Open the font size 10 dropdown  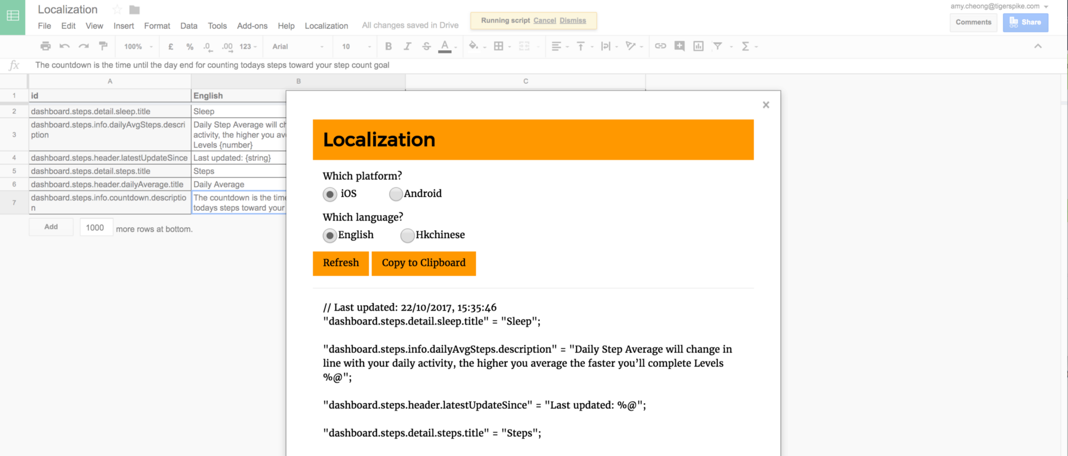click(x=356, y=46)
